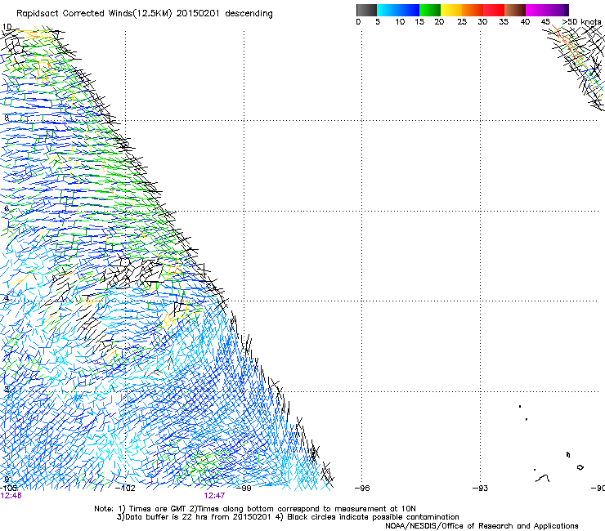
Task: Click the '-93' longitude axis label
Action: coord(480,489)
